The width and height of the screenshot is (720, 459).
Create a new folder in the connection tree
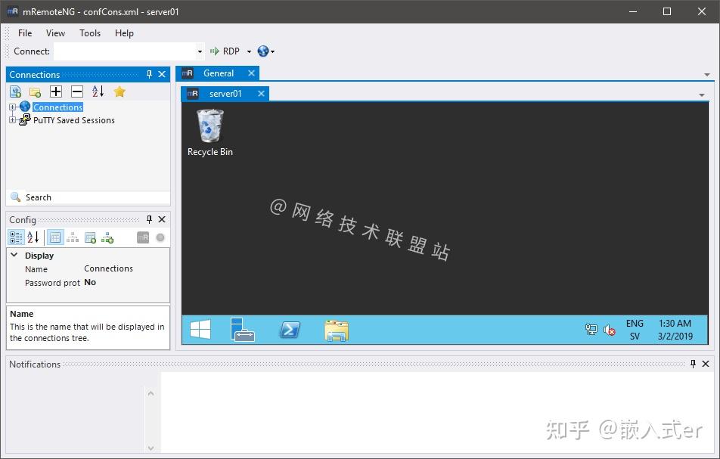(x=35, y=91)
